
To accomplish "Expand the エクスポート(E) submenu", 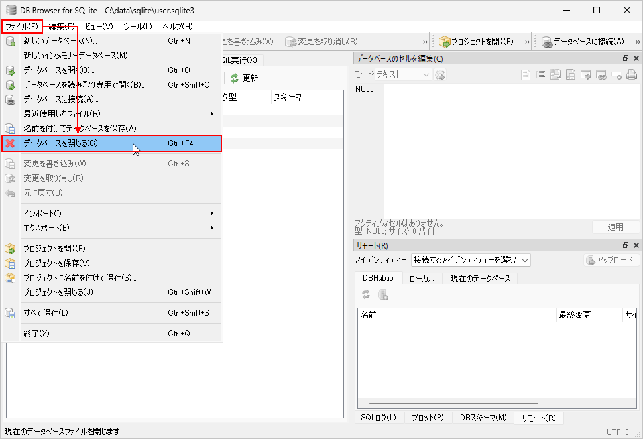I will (111, 227).
